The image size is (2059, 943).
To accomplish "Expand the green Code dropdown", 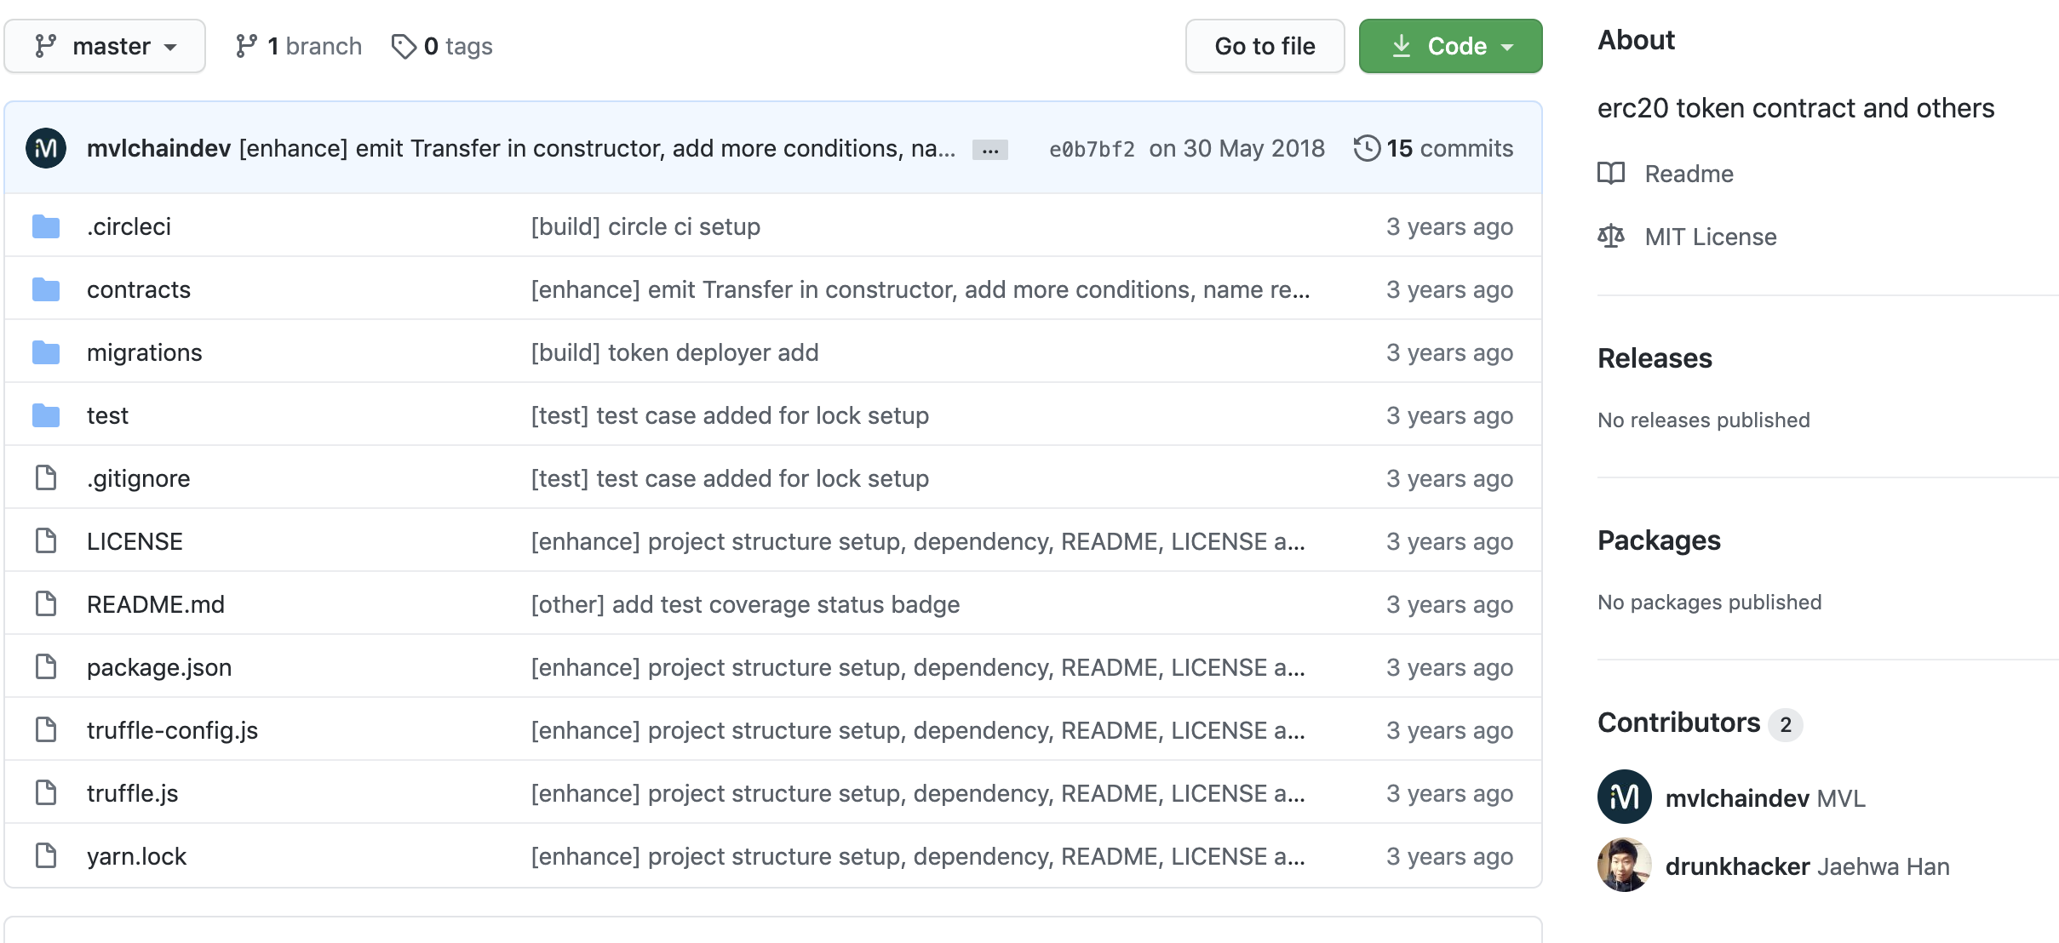I will point(1450,46).
